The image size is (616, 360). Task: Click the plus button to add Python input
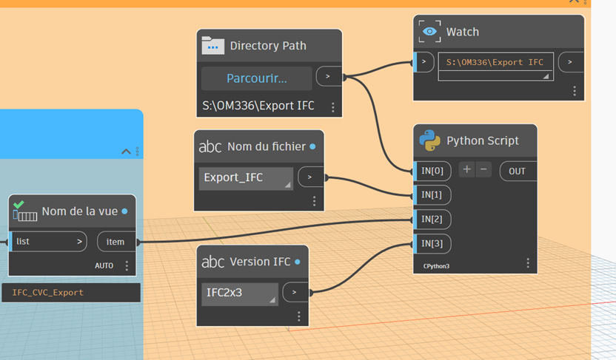[466, 170]
